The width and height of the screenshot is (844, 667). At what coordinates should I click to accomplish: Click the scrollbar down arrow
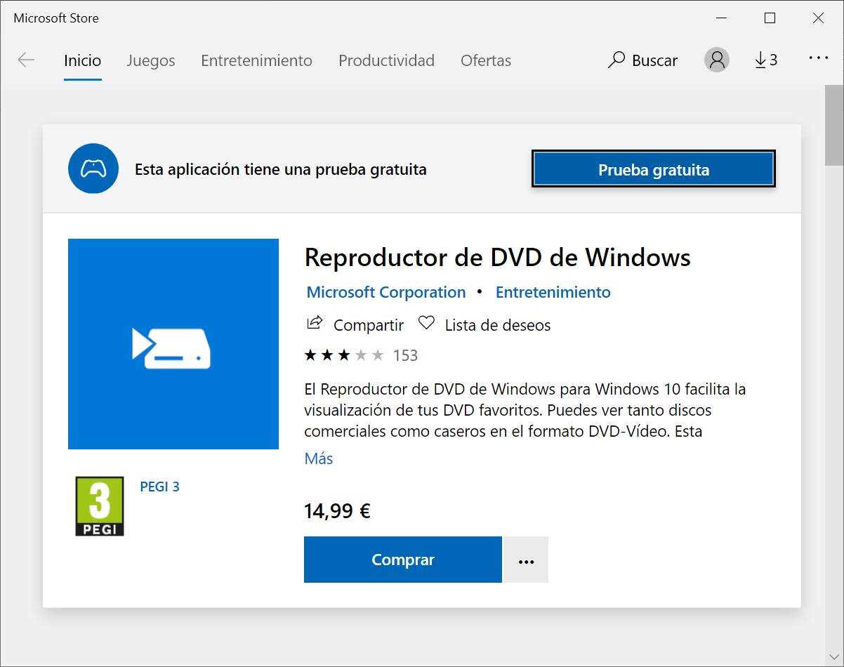pos(833,657)
